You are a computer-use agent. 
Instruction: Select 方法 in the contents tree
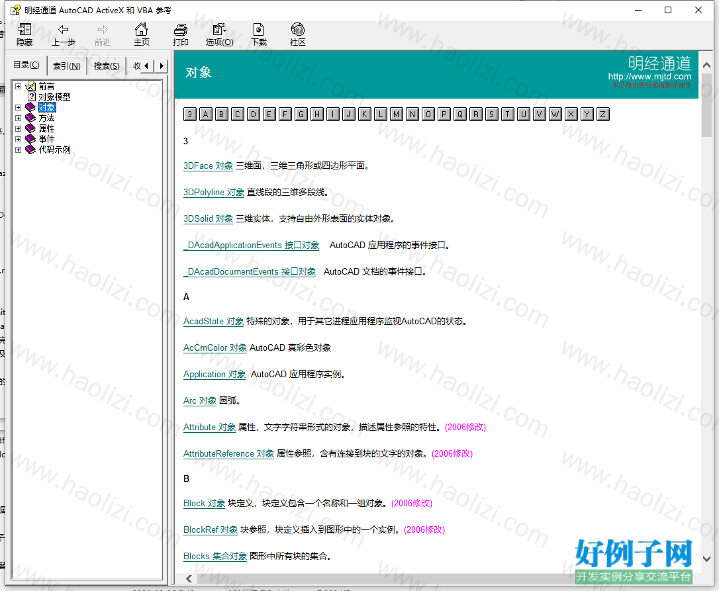click(x=46, y=118)
